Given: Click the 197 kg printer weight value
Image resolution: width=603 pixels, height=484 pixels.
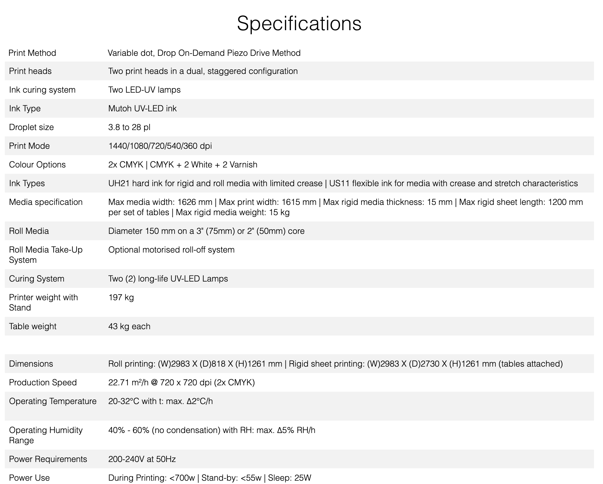Looking at the screenshot, I should tap(121, 298).
